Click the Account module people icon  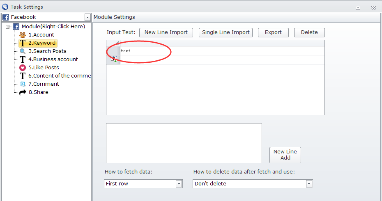[x=23, y=35]
